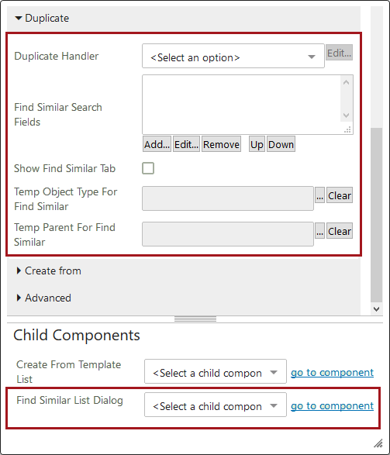Clear Temp Parent For Find Similar
Screen dimensions: 390x455
[340, 231]
